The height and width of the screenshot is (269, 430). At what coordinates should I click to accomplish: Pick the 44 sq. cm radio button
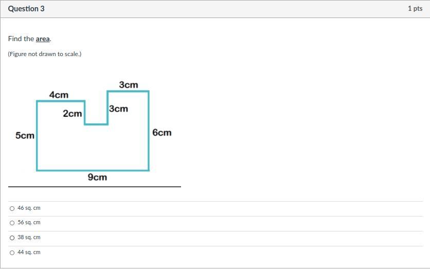[12, 253]
